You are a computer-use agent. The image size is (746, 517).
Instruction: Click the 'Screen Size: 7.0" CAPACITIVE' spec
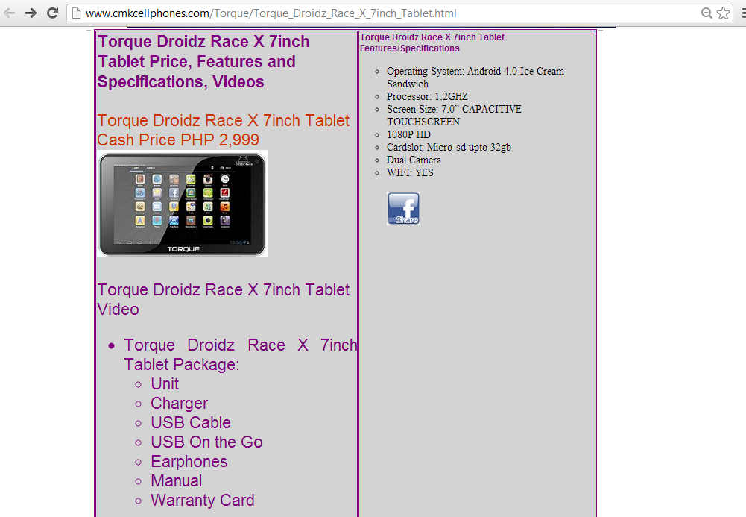454,115
